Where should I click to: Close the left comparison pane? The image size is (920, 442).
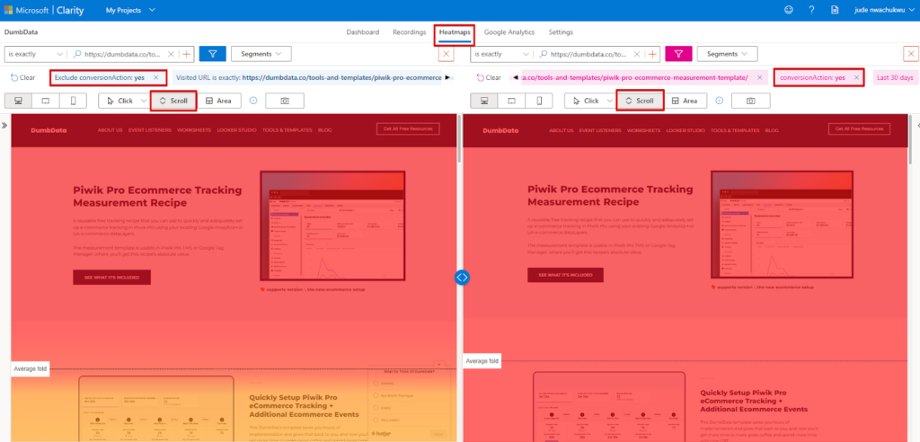(x=447, y=54)
